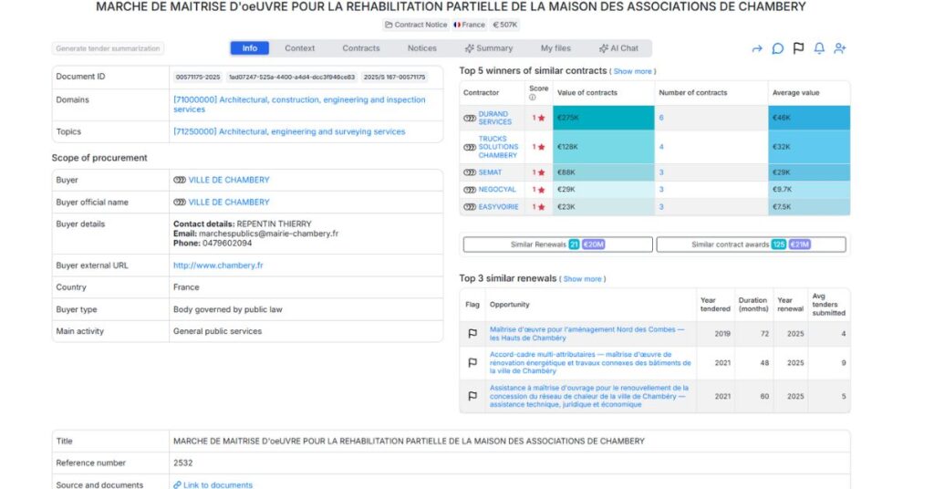Flag this tender with the header flag icon
Image resolution: width=934 pixels, height=489 pixels.
point(798,48)
